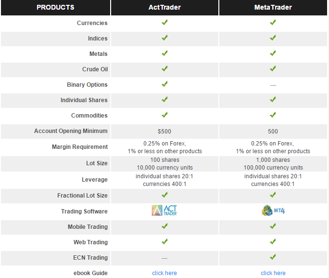Click ActTrader dash in ECN Trading row
The height and width of the screenshot is (278, 329).
(164, 258)
